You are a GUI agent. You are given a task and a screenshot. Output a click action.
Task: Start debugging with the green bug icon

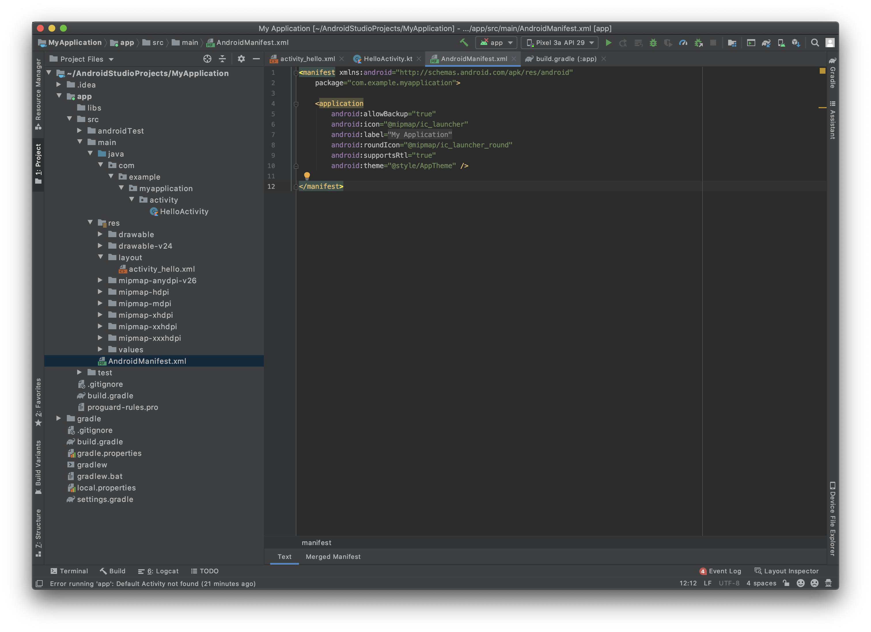tap(653, 43)
